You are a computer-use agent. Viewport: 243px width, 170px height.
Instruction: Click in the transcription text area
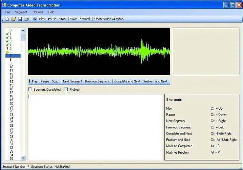tap(95, 127)
